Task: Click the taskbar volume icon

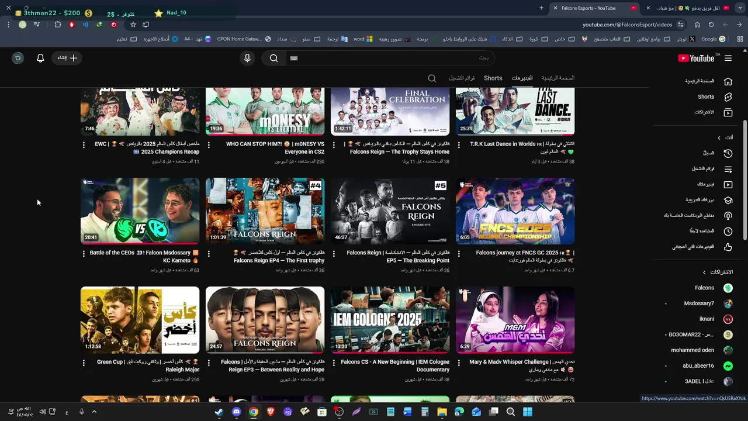Action: (43, 412)
